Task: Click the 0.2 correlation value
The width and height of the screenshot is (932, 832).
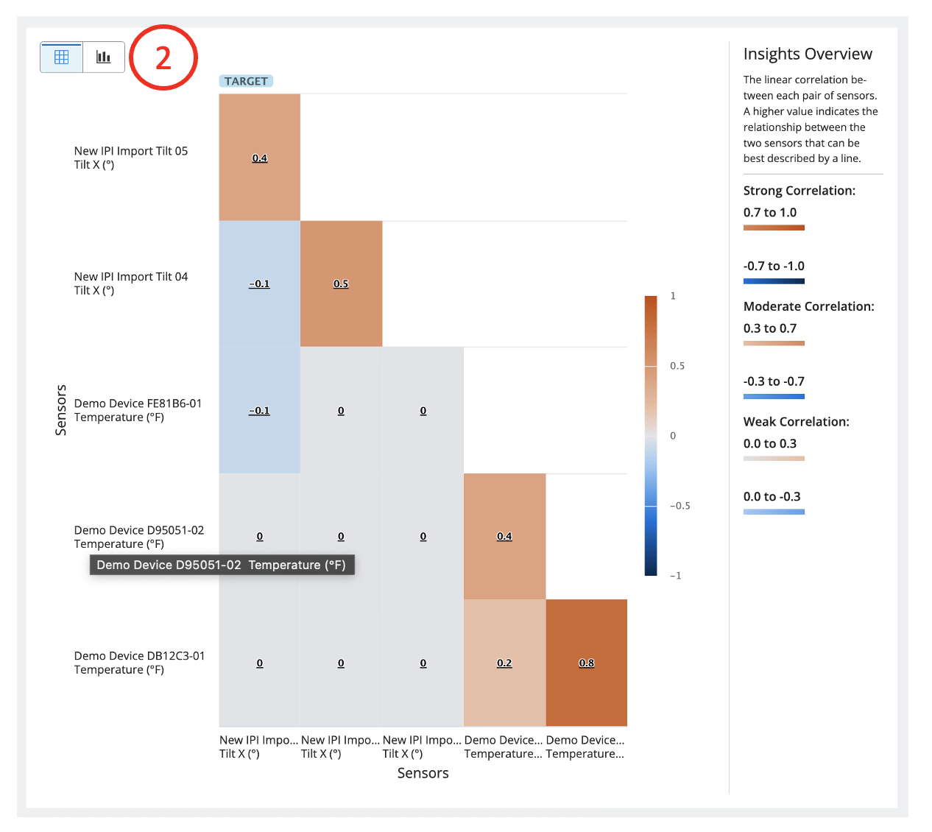Action: point(504,663)
